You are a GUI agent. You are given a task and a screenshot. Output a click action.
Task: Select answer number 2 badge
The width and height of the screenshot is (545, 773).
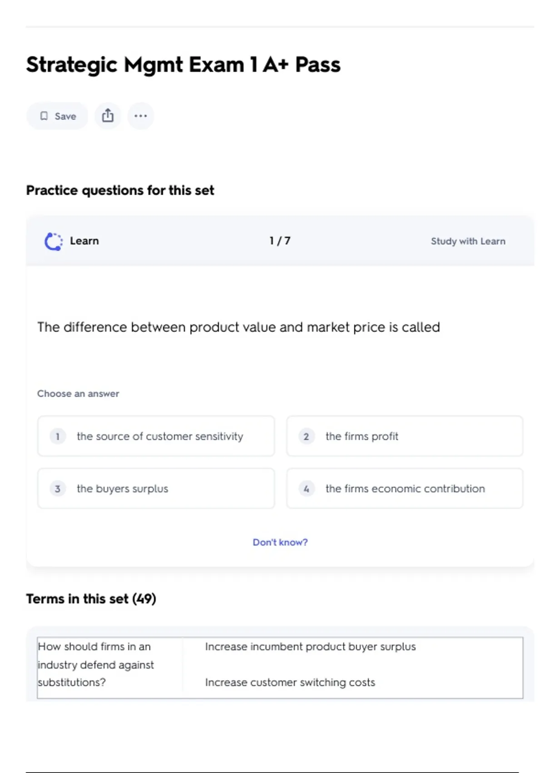pyautogui.click(x=307, y=437)
